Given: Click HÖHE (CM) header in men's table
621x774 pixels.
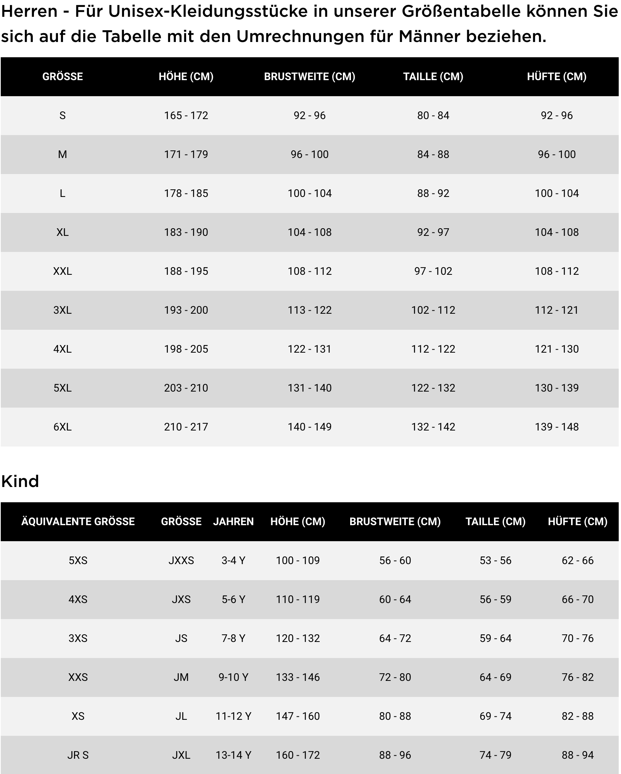Looking at the screenshot, I should click(x=186, y=77).
